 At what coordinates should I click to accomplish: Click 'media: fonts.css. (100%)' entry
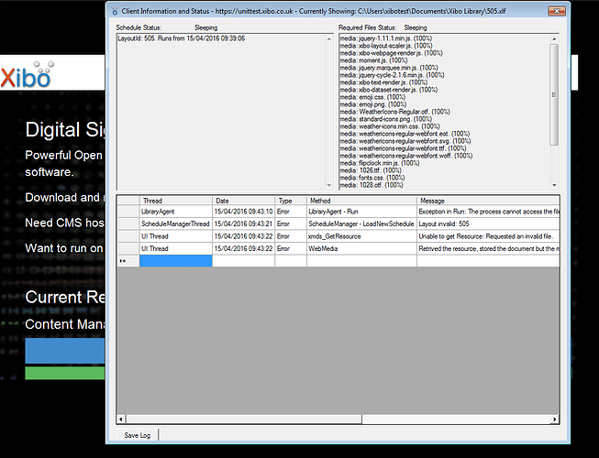pos(372,178)
